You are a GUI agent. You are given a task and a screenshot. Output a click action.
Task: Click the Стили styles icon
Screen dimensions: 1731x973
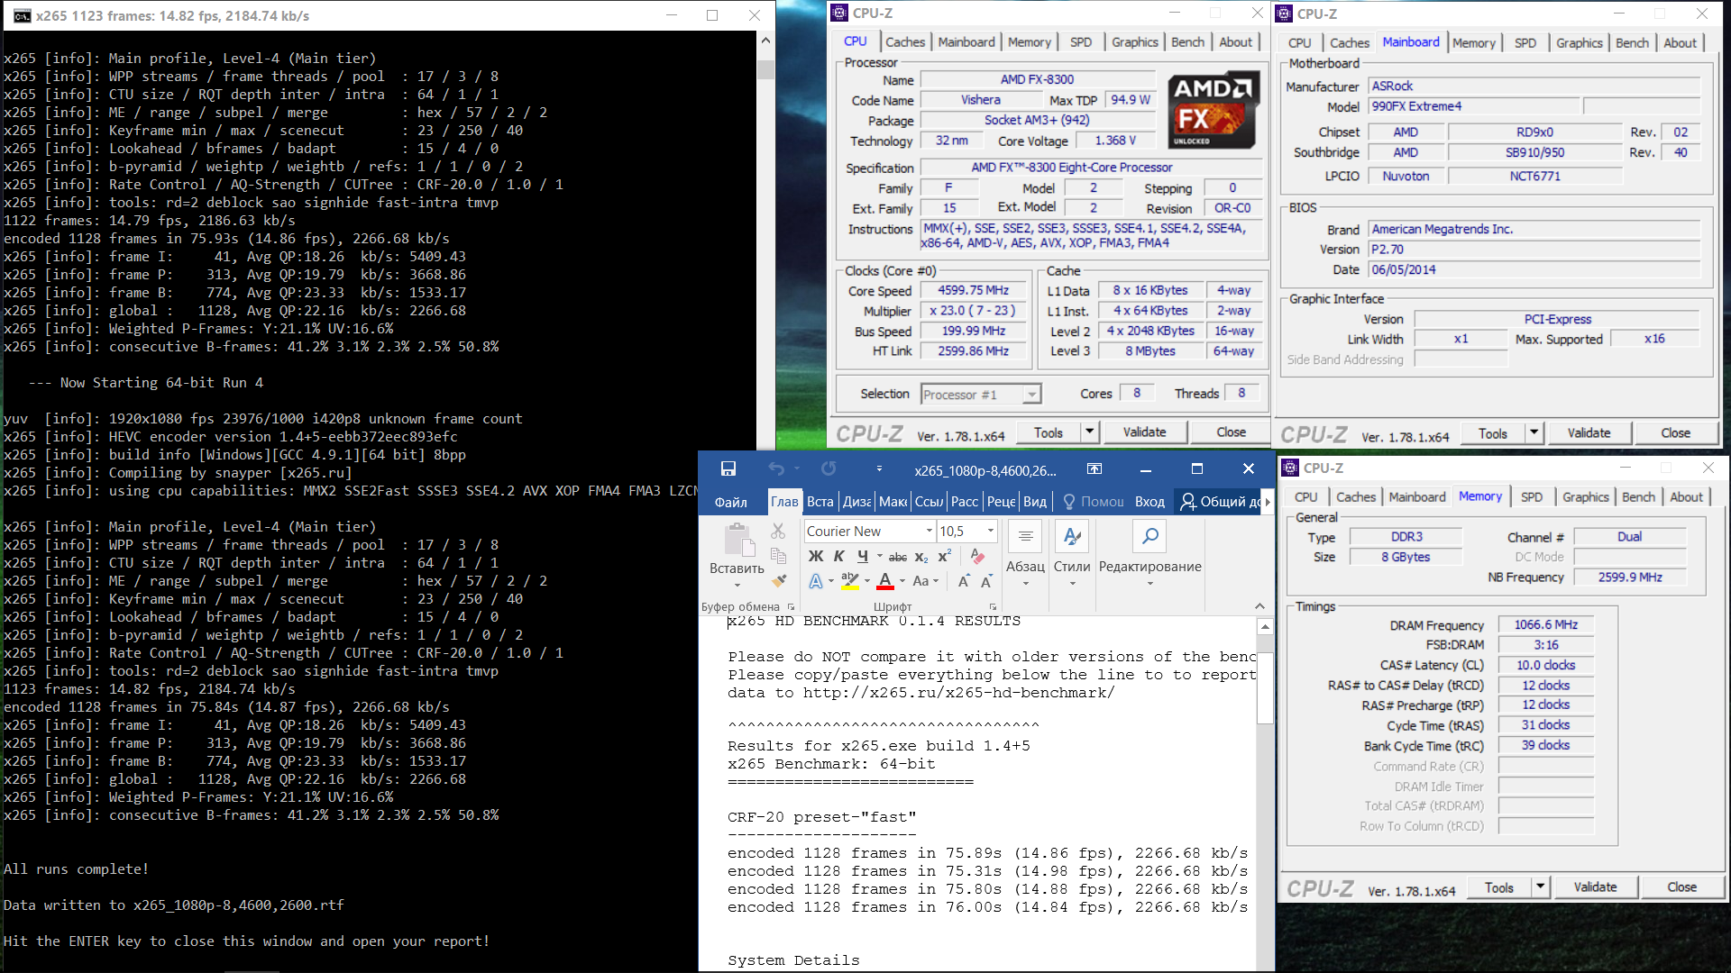[x=1072, y=537]
